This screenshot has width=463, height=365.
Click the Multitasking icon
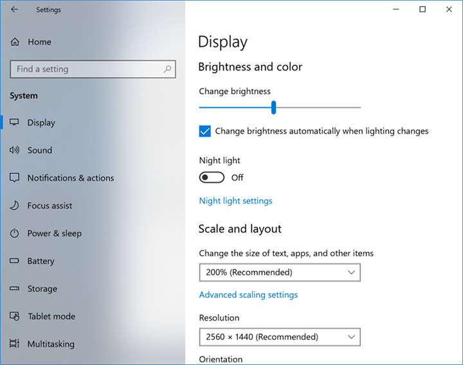click(14, 344)
